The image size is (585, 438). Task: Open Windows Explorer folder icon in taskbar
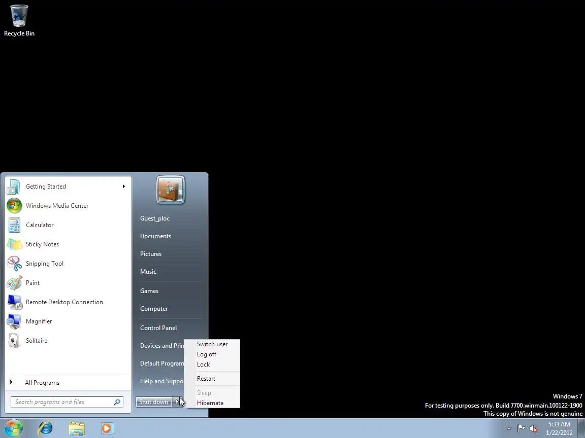point(77,429)
